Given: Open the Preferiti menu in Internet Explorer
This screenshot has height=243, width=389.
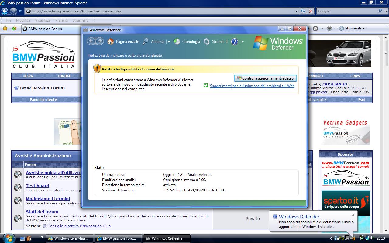Looking at the screenshot, I should pos(61,20).
